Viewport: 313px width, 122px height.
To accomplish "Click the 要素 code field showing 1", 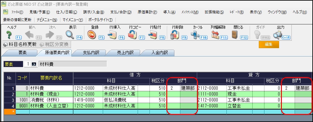I will click(x=28, y=64).
